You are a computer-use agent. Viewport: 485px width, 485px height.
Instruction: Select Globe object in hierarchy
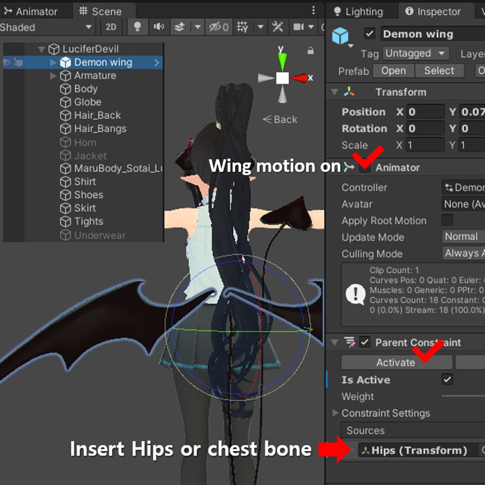pyautogui.click(x=87, y=102)
